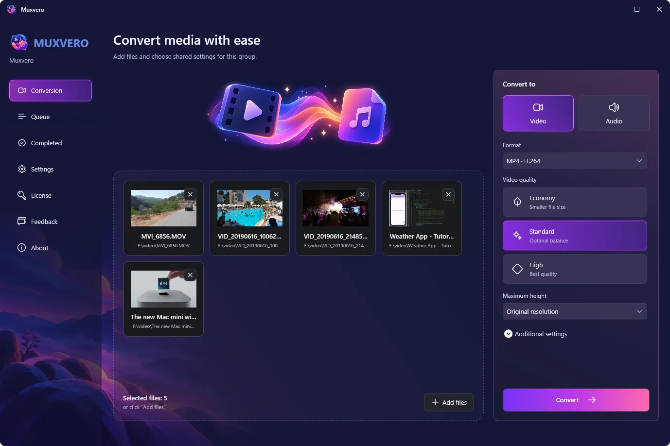This screenshot has width=670, height=446.
Task: Open the Queue page from sidebar
Action: click(x=51, y=117)
